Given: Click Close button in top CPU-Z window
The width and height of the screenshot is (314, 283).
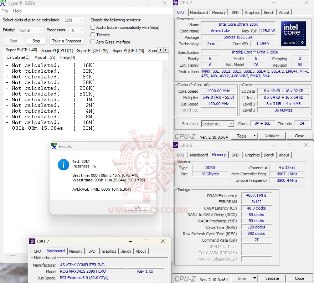Looking at the screenshot, I should pyautogui.click(x=299, y=135).
